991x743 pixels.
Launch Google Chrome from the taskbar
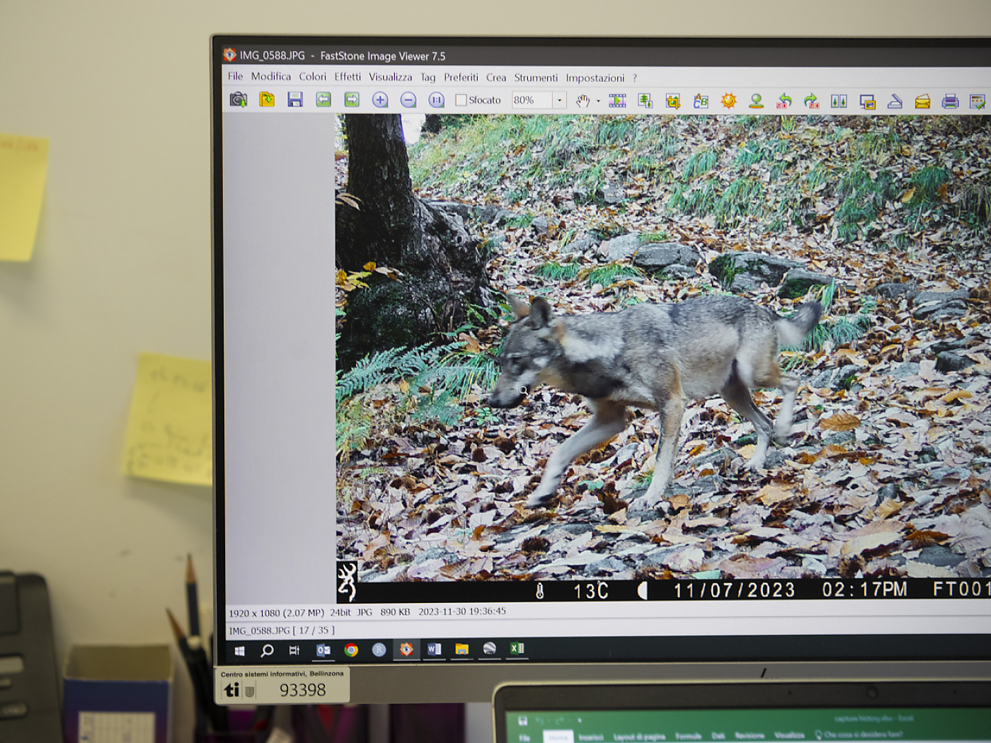point(351,649)
